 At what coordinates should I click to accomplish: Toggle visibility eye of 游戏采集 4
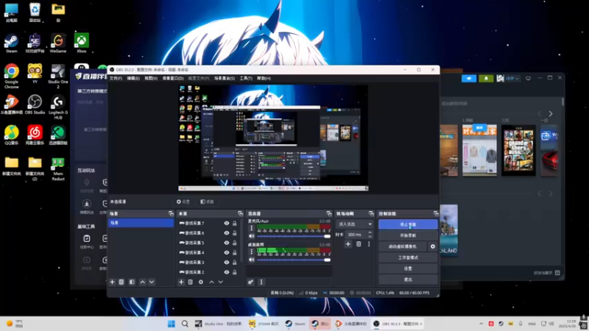tap(227, 252)
